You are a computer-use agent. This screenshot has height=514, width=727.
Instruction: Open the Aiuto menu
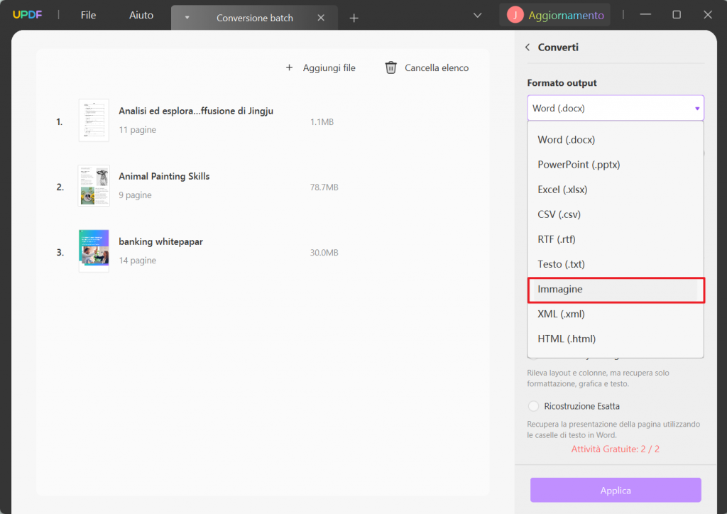141,15
